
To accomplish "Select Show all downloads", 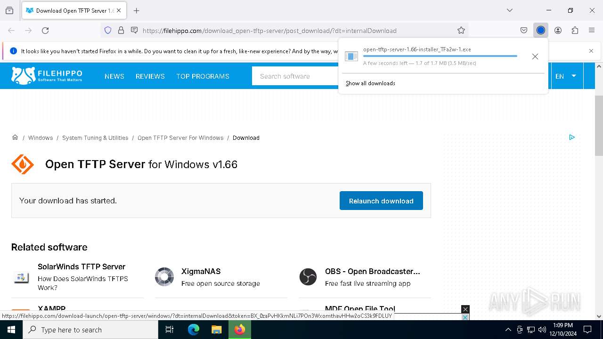I will coord(370,83).
